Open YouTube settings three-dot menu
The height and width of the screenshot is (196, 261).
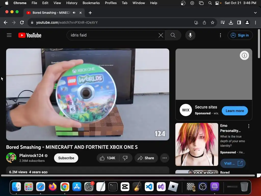220,35
